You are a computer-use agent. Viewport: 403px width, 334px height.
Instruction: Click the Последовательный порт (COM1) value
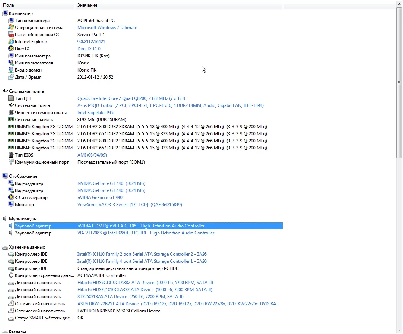pyautogui.click(x=111, y=162)
